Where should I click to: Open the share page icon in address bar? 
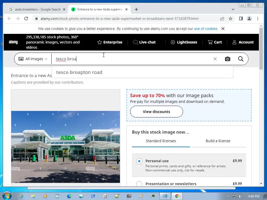222,18
